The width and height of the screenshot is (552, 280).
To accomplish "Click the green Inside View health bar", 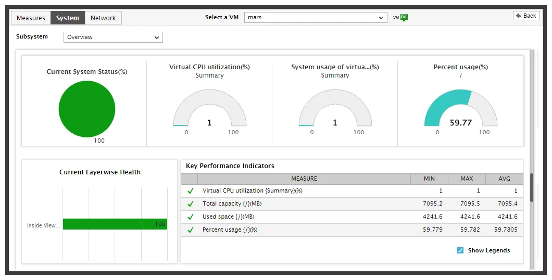I will [x=115, y=224].
